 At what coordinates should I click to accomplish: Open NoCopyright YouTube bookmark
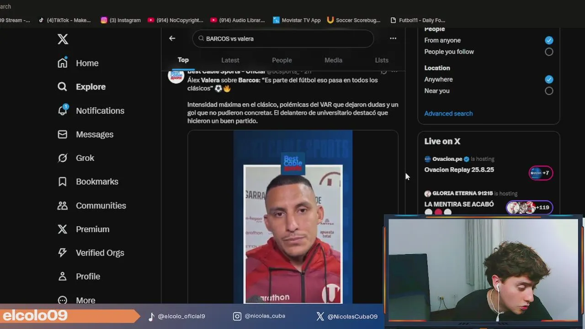175,20
